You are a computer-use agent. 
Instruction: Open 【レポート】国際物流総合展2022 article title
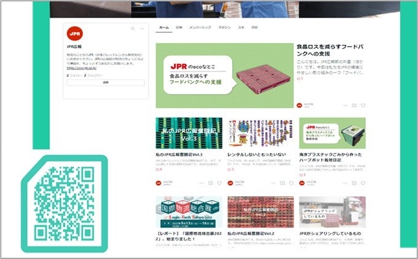point(189,236)
